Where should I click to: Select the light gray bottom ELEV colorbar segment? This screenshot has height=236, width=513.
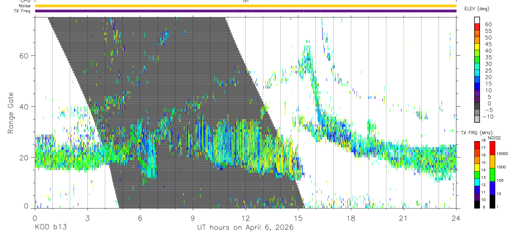tap(477, 120)
